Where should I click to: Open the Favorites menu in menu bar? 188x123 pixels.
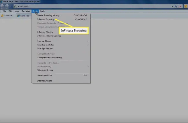[x=26, y=11]
